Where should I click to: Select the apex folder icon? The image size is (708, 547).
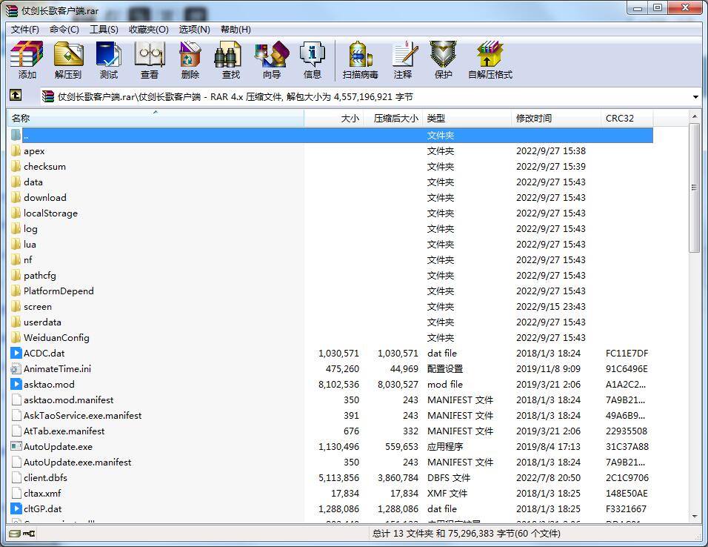16,150
